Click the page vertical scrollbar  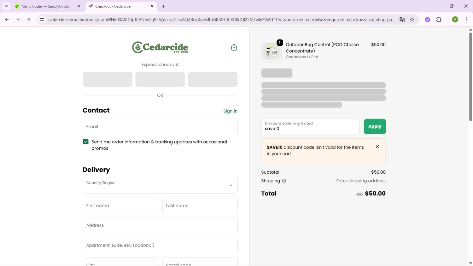coord(470,77)
